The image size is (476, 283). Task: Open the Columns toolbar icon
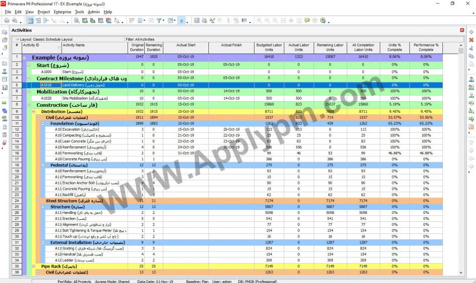(x=140, y=21)
